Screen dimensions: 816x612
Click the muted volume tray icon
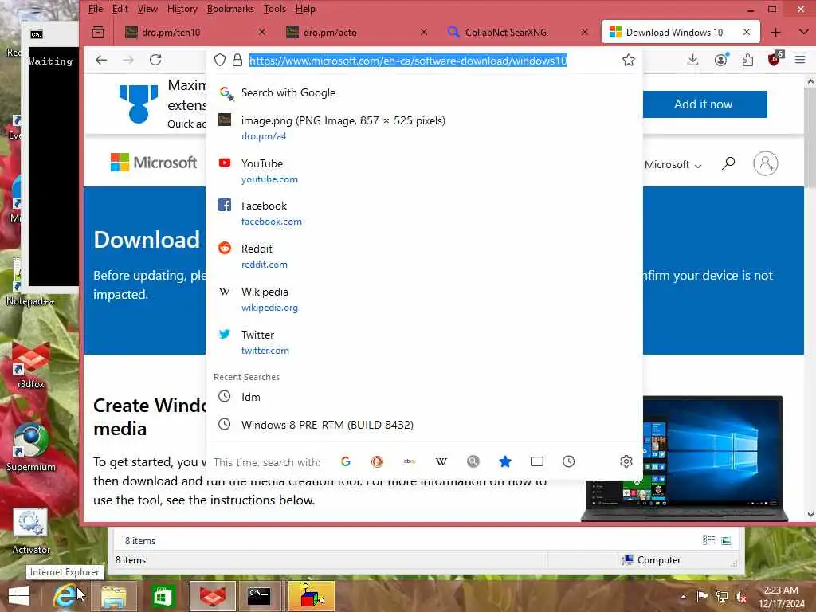(x=741, y=597)
